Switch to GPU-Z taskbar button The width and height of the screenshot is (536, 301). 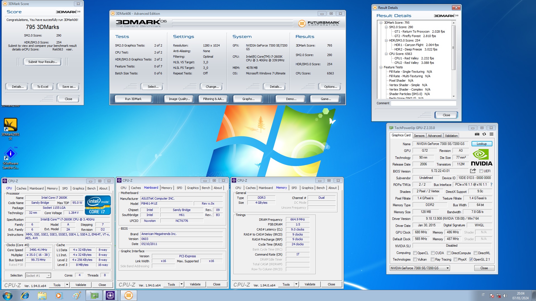coord(94,295)
